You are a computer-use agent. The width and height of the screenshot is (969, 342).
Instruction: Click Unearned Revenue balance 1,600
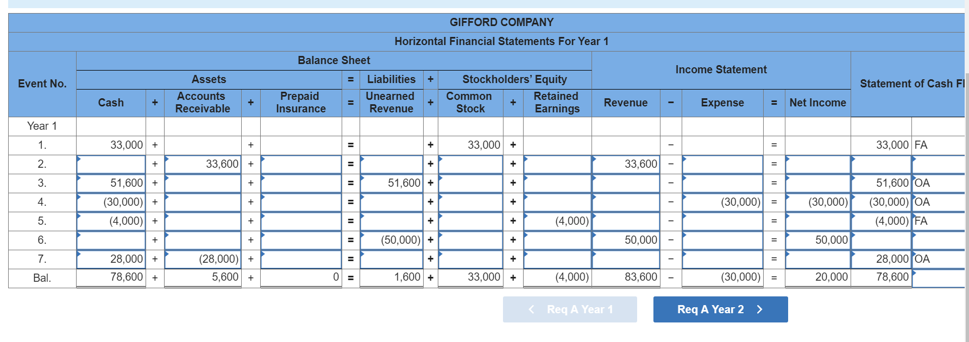coord(391,277)
